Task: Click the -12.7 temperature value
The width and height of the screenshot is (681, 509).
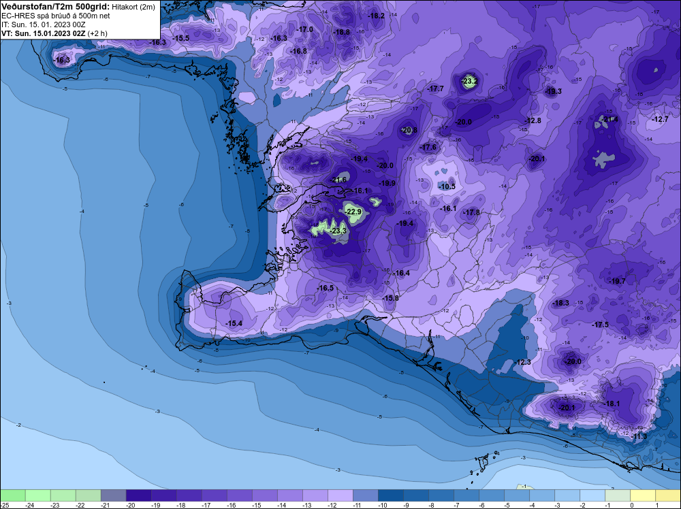Action: point(660,119)
